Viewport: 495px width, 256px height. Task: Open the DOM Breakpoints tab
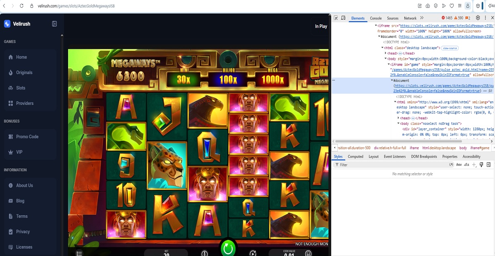point(424,156)
